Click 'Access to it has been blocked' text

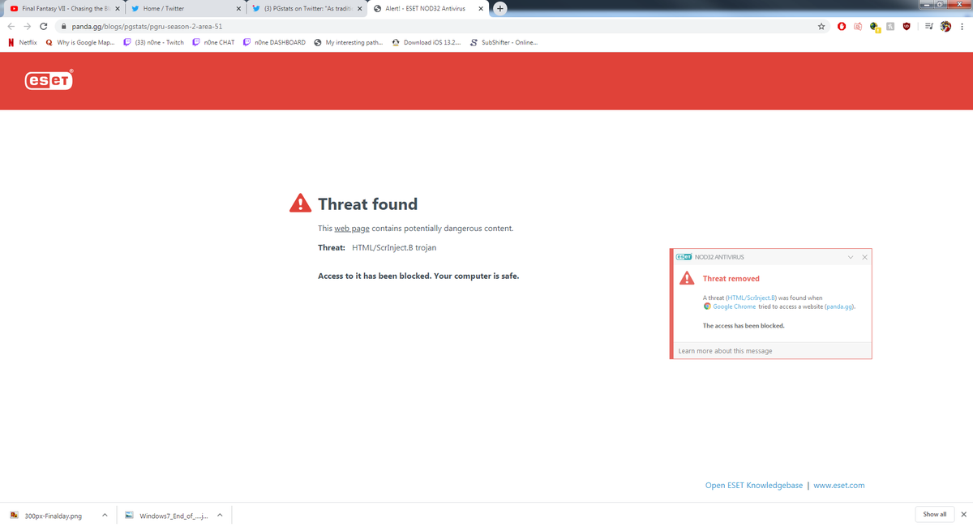[x=418, y=276]
